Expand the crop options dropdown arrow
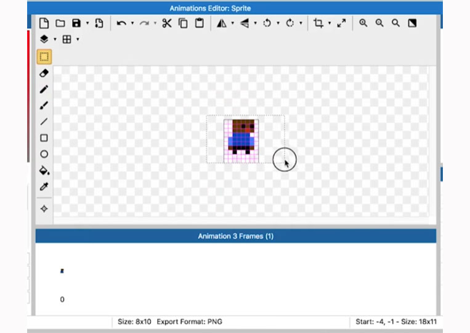Viewport: 470px width, 333px height. pyautogui.click(x=330, y=23)
